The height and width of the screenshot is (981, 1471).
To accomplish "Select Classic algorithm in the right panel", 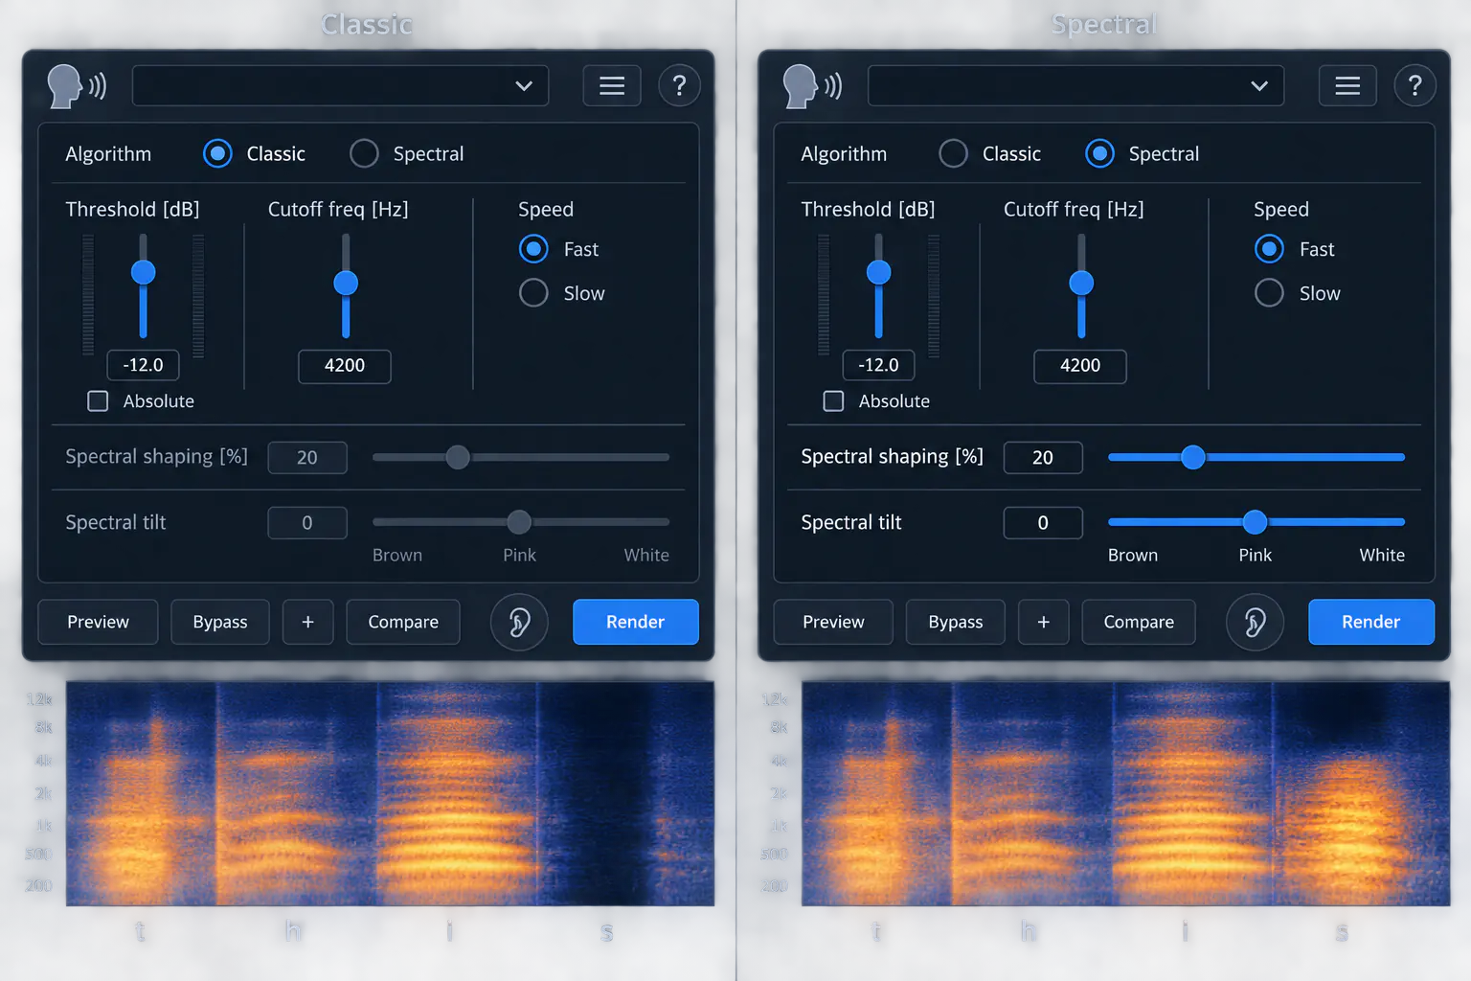I will point(953,153).
